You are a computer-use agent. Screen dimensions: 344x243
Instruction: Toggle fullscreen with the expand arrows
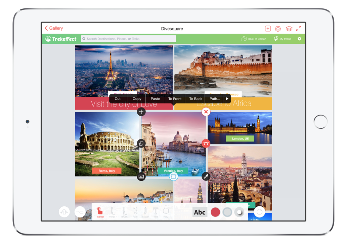(x=299, y=29)
